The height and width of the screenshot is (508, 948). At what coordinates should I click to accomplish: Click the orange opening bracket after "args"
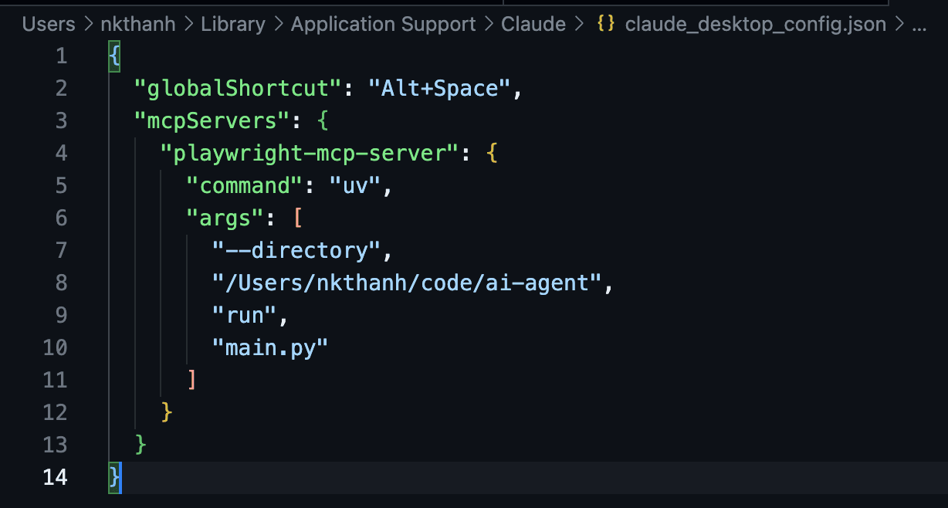297,218
